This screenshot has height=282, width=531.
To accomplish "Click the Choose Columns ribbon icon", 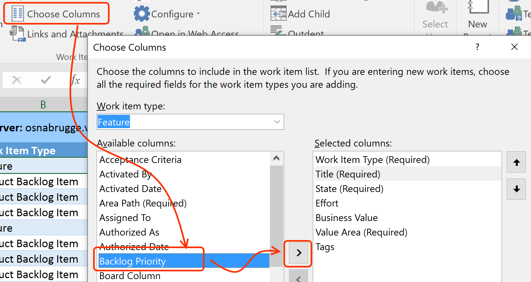I will (17, 14).
